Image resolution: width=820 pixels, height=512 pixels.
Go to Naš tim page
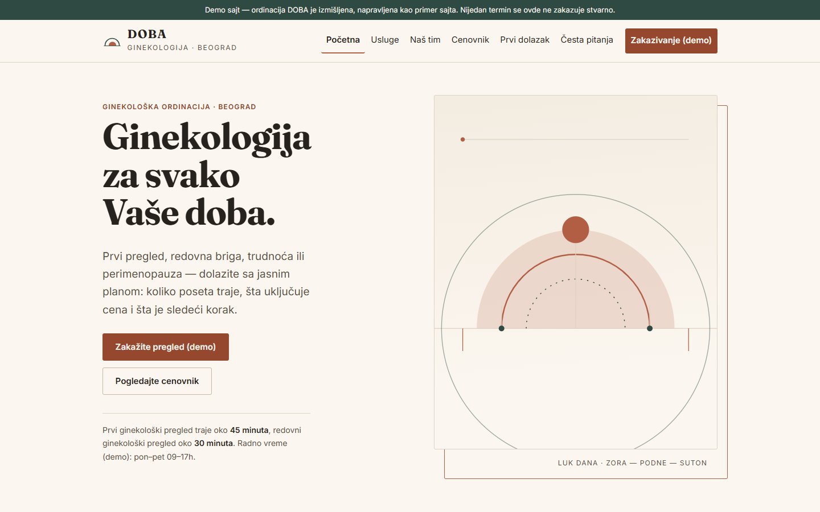tap(425, 40)
